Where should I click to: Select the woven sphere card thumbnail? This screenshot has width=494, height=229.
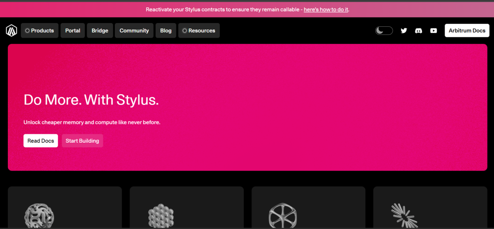tap(39, 216)
